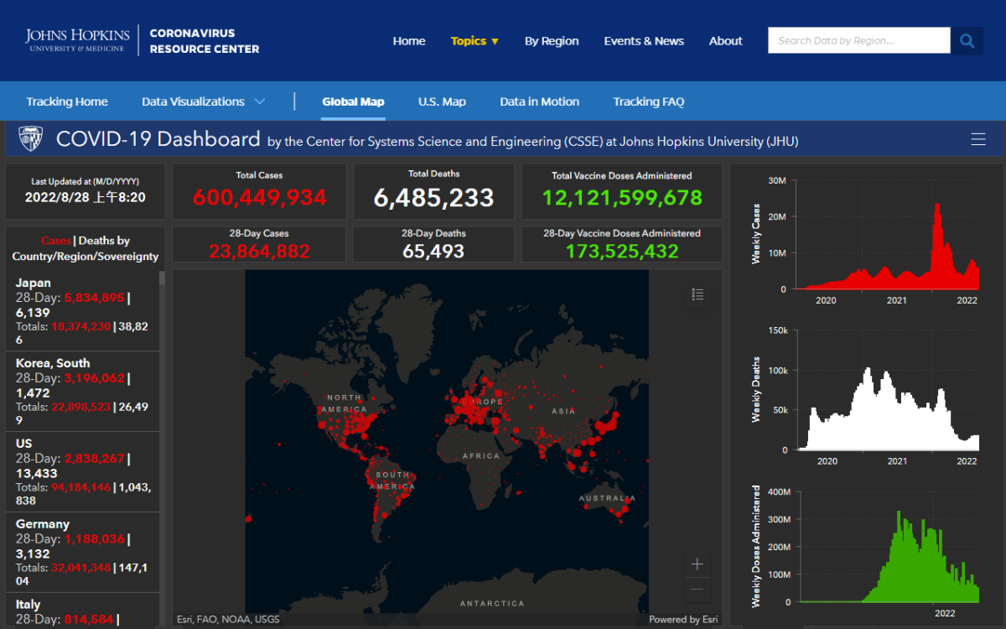
Task: Select Germany in the country list
Action: (82, 553)
